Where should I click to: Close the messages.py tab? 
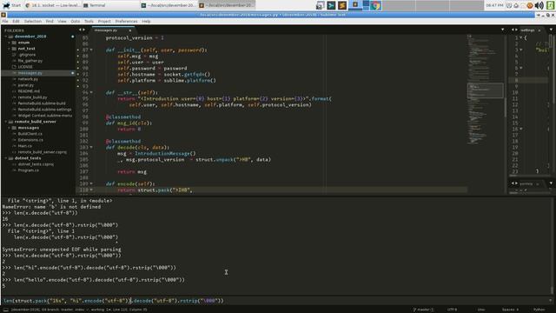click(x=129, y=30)
